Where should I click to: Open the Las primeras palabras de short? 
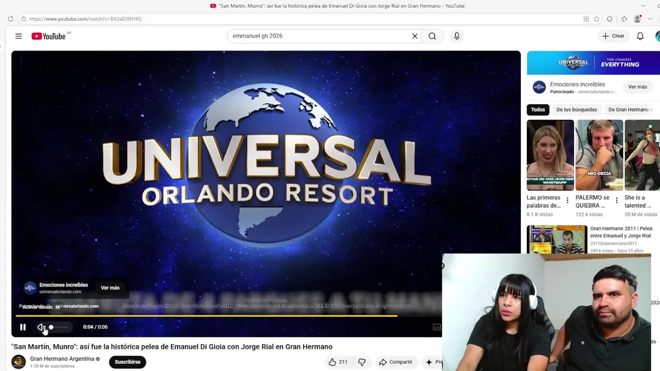point(550,155)
